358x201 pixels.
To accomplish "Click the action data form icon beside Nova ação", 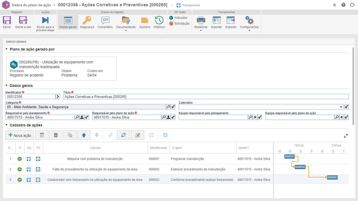I will [x=42, y=135].
